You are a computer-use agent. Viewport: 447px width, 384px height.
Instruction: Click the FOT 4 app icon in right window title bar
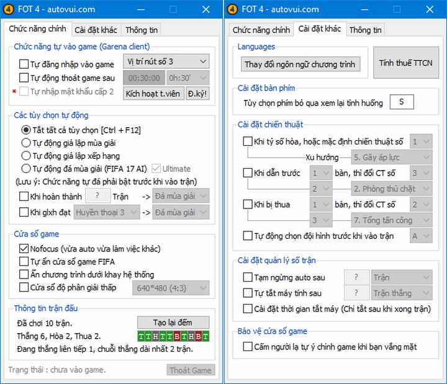[x=232, y=9]
